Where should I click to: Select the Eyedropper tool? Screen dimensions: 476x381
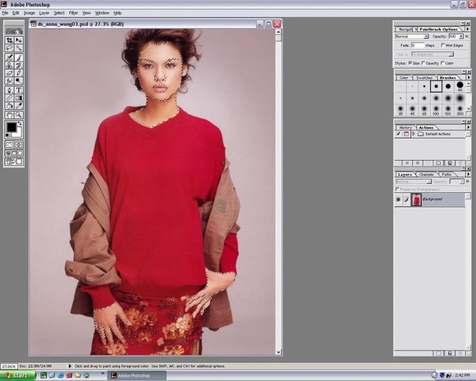19,106
